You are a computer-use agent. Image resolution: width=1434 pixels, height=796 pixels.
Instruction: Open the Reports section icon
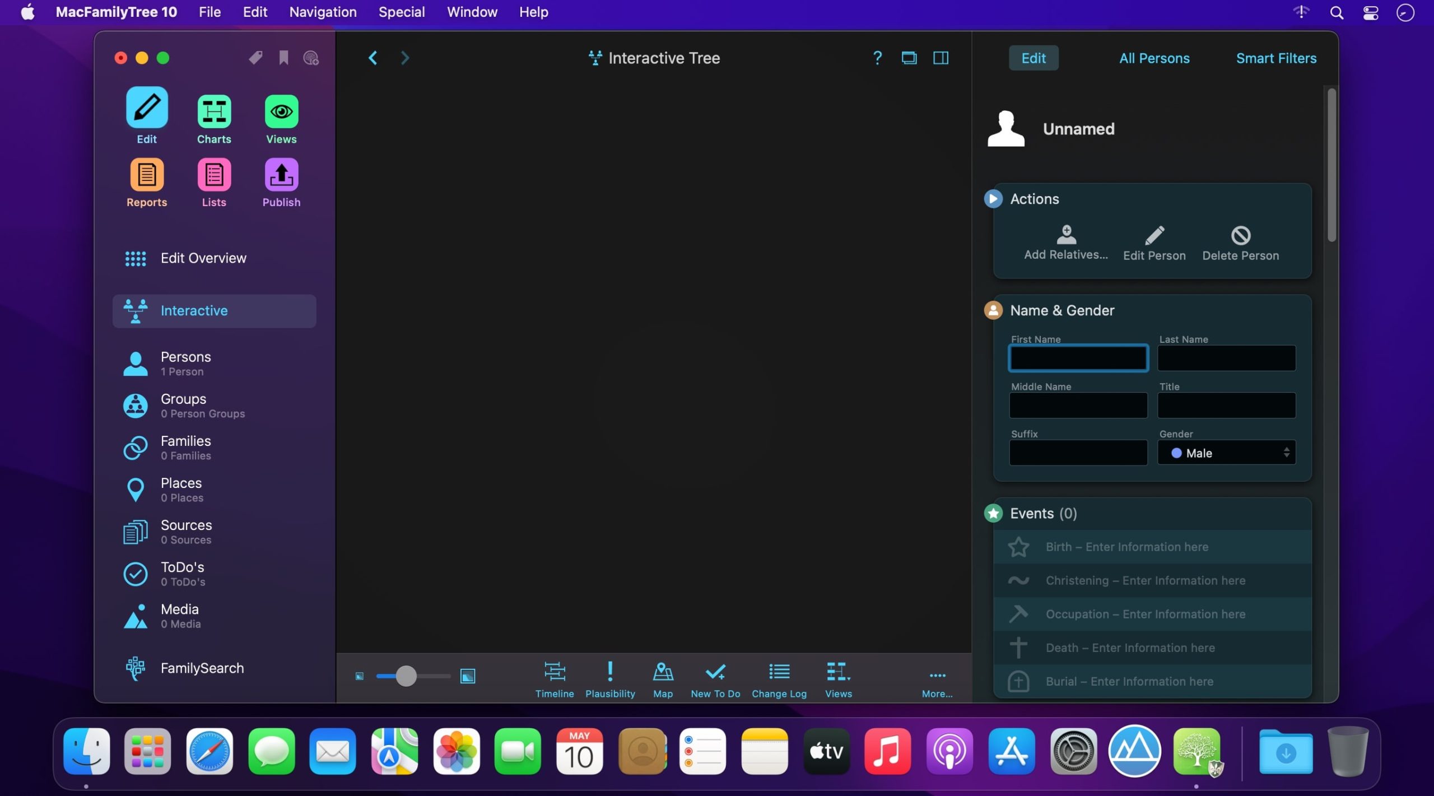pos(147,175)
